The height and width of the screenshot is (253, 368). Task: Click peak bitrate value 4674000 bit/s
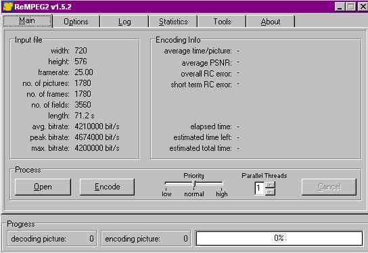pyautogui.click(x=97, y=137)
